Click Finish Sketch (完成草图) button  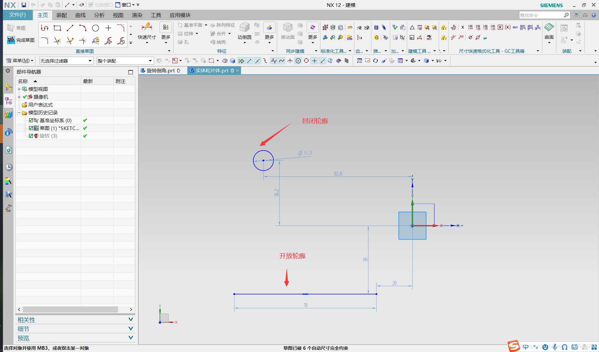[21, 40]
